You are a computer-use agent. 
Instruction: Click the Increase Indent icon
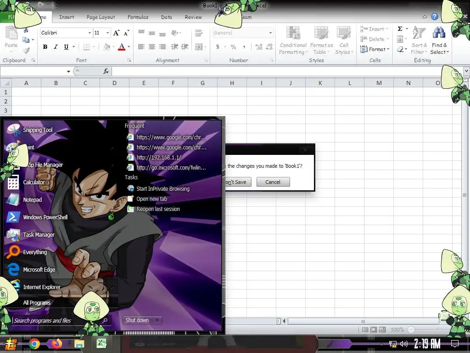click(x=185, y=46)
